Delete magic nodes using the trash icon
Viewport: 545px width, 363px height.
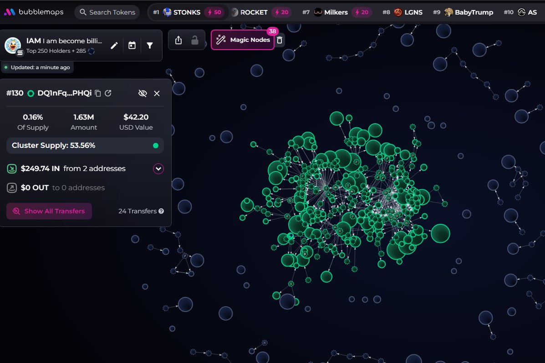[x=280, y=40]
